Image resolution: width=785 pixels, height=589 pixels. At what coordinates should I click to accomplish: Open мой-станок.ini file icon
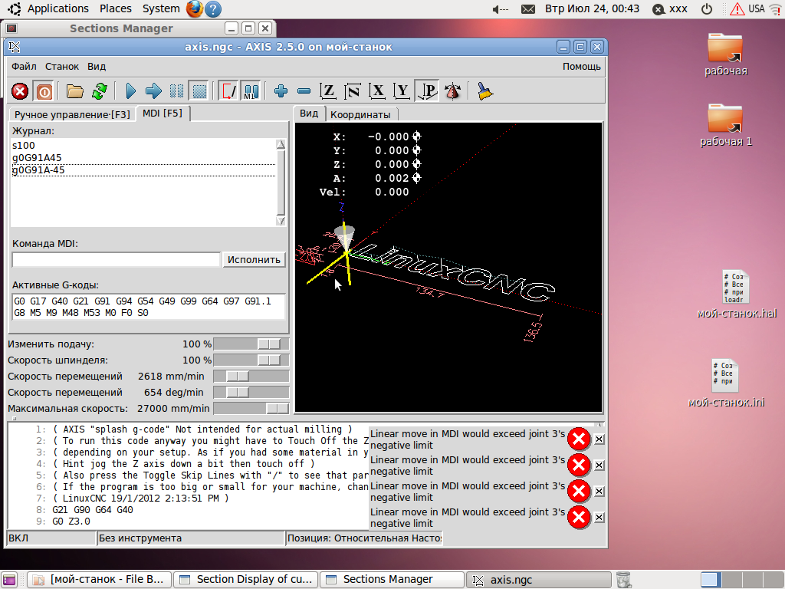click(726, 383)
